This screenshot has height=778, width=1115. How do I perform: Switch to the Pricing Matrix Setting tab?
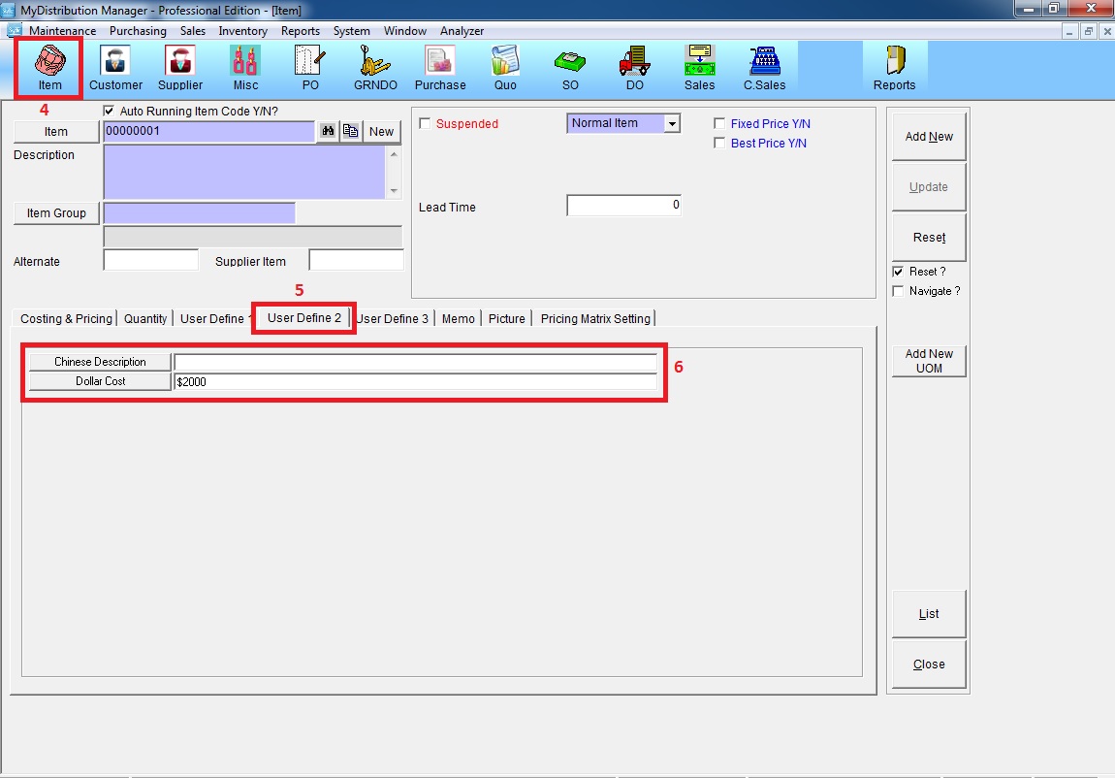[595, 319]
